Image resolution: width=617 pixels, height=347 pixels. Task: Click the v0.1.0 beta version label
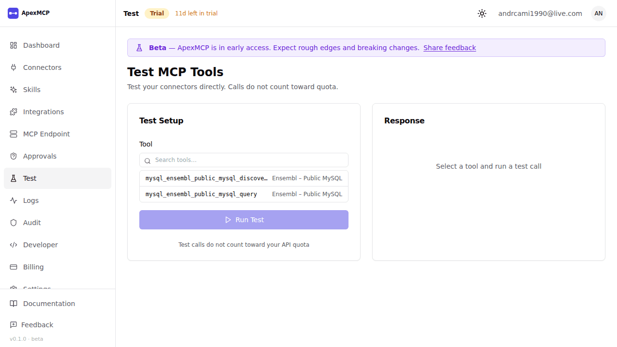tap(27, 339)
